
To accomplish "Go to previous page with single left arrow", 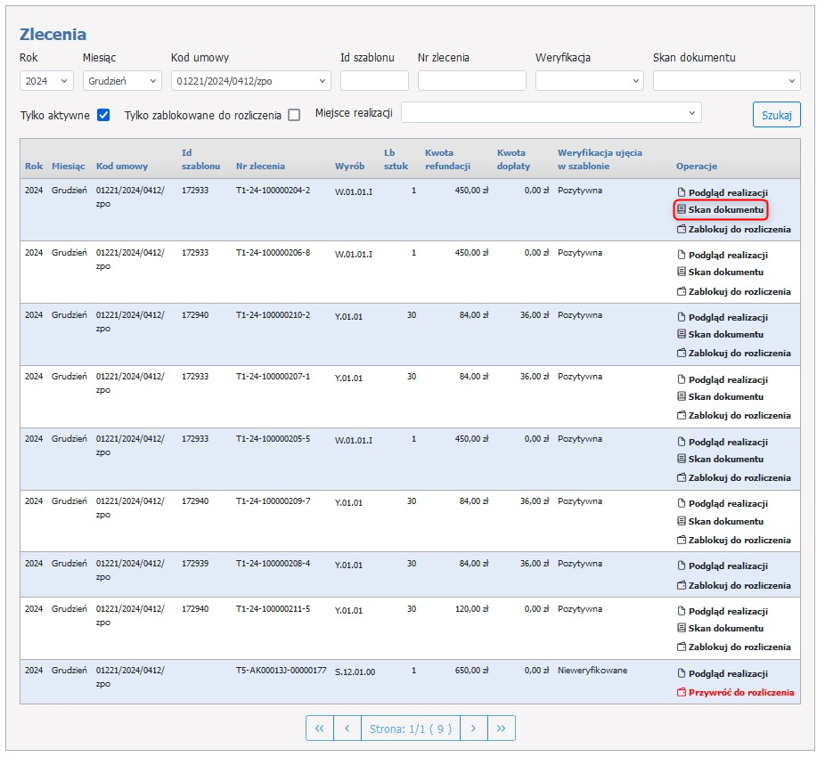I will [x=347, y=729].
